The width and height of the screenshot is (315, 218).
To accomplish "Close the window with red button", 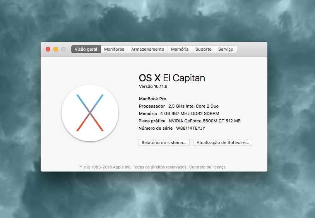I will point(48,49).
